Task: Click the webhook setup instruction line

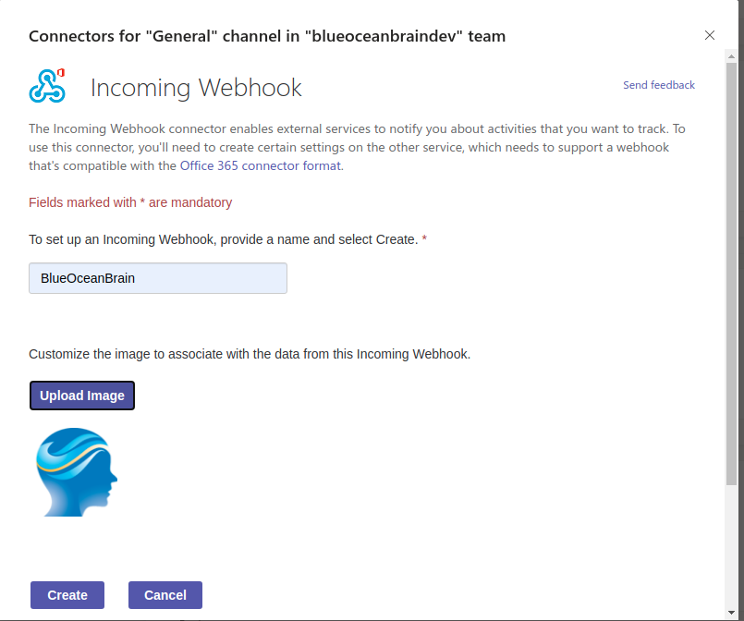Action: [226, 238]
